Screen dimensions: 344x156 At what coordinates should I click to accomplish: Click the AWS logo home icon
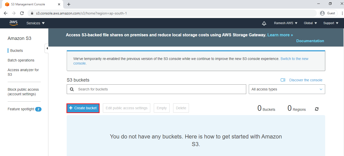(13, 23)
